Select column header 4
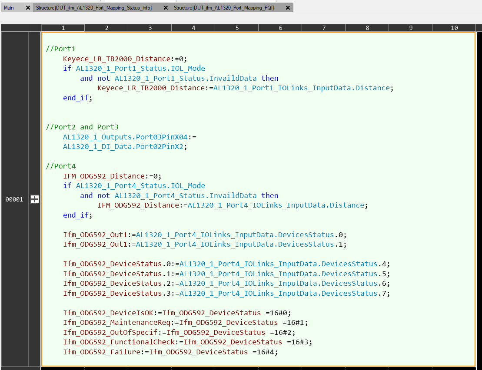Screen dimensions: 482x370 [x=193, y=28]
